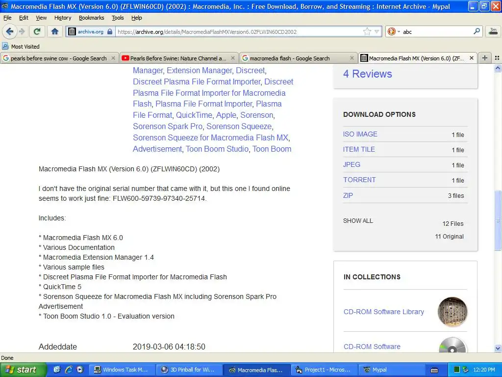Open the View menu
This screenshot has height=377, width=502.
coord(41,18)
